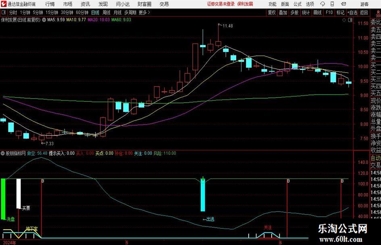Open the 选项 menu
381x245 pixels.
pyautogui.click(x=310, y=4)
